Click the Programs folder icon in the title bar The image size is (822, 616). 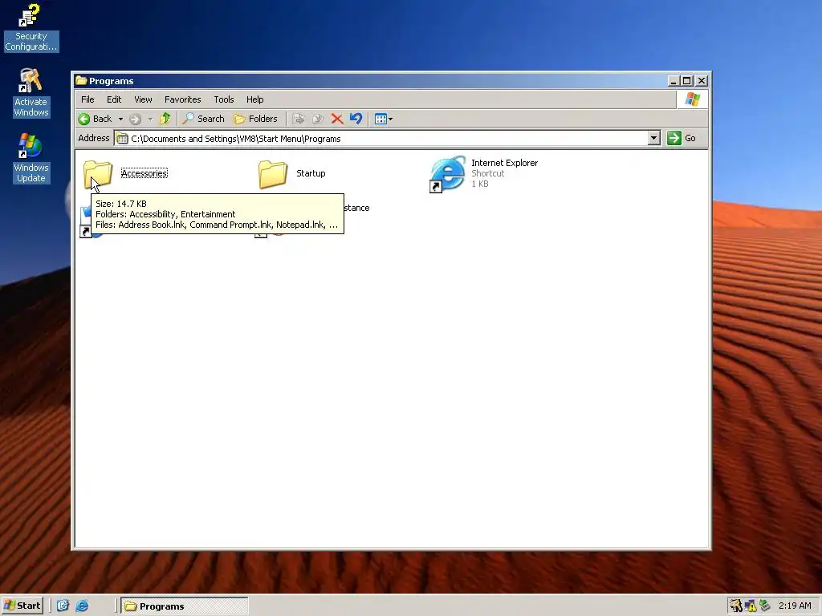pyautogui.click(x=81, y=81)
